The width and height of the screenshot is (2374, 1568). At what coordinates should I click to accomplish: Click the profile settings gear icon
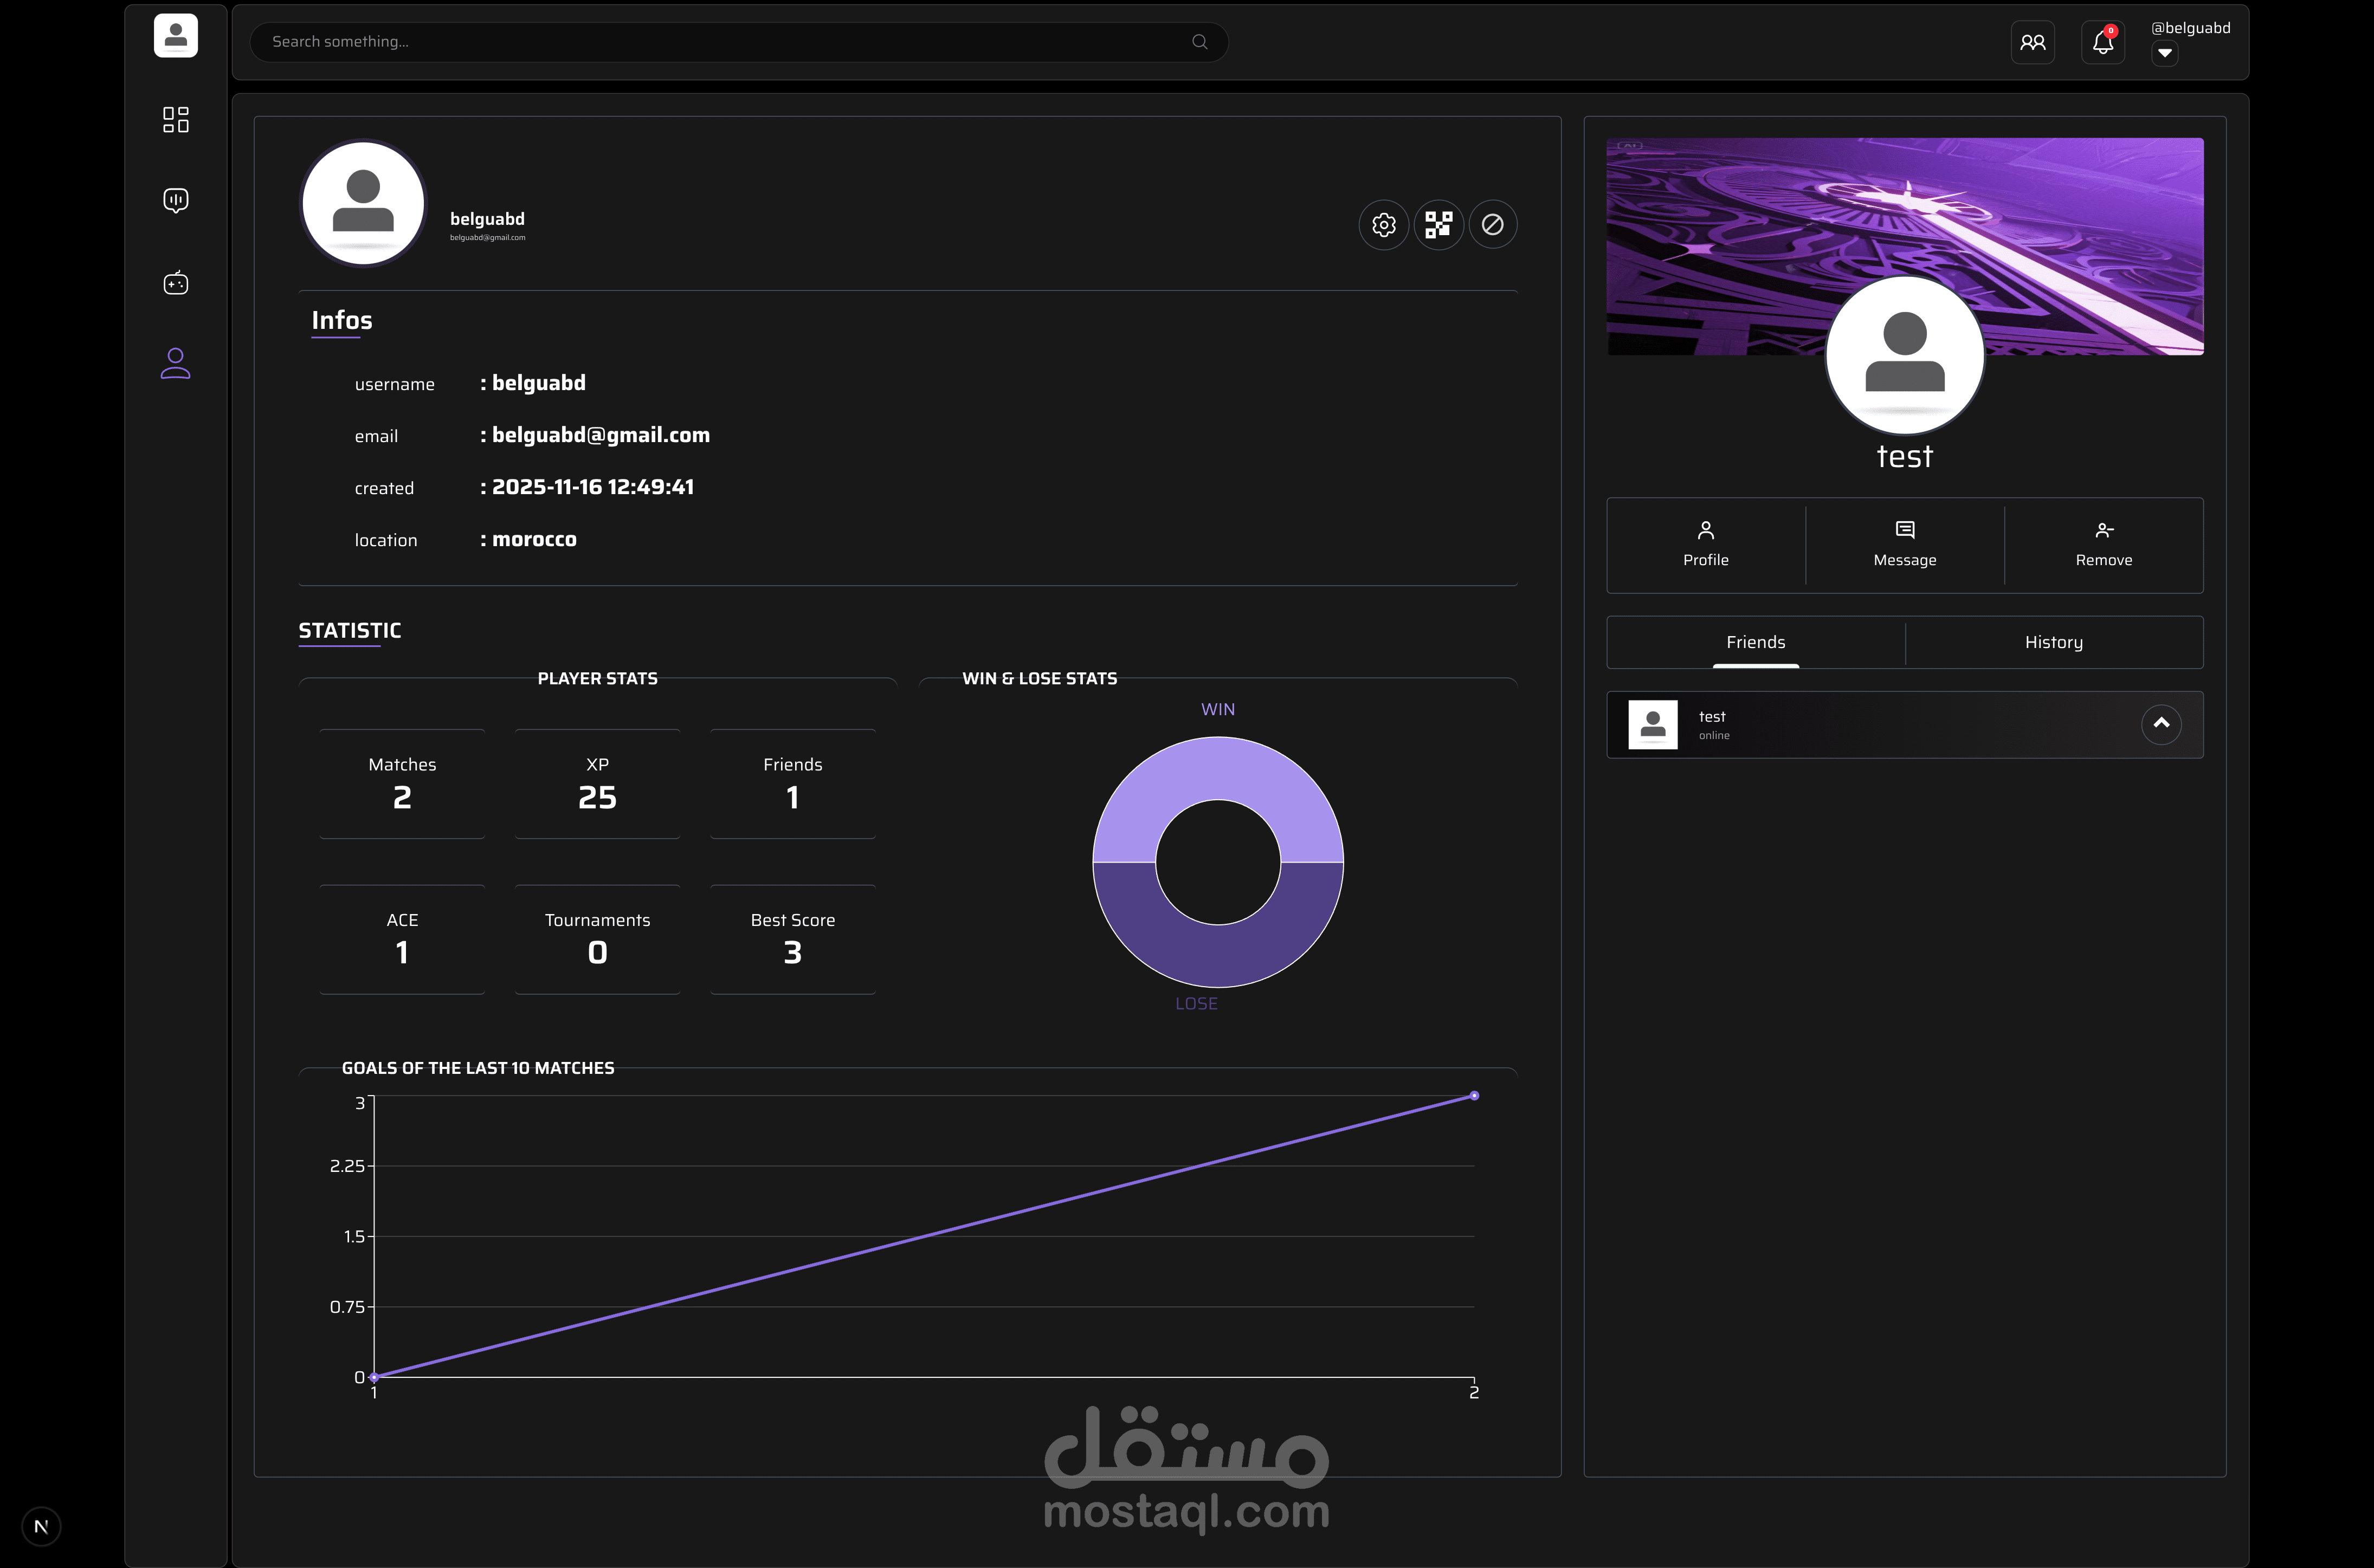point(1384,225)
